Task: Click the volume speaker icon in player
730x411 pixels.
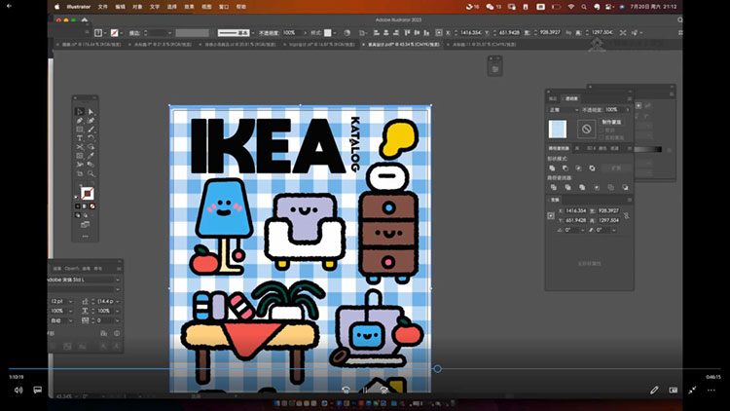Action: point(18,390)
